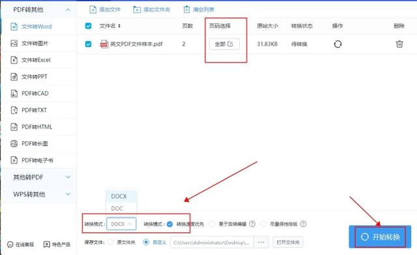Select the 原文件夹 radio button
This screenshot has height=255, width=417.
[x=110, y=242]
